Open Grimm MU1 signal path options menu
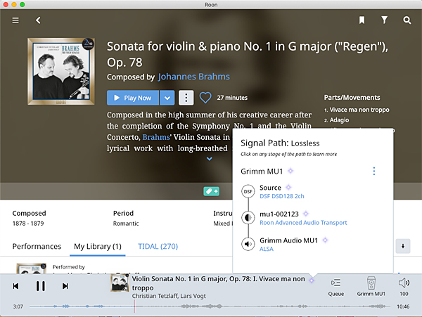Image resolution: width=422 pixels, height=317 pixels. point(374,171)
